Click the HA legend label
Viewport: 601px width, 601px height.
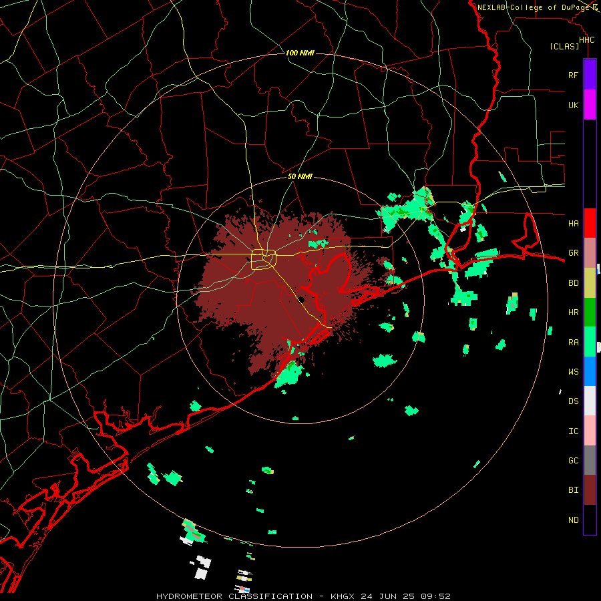573,224
